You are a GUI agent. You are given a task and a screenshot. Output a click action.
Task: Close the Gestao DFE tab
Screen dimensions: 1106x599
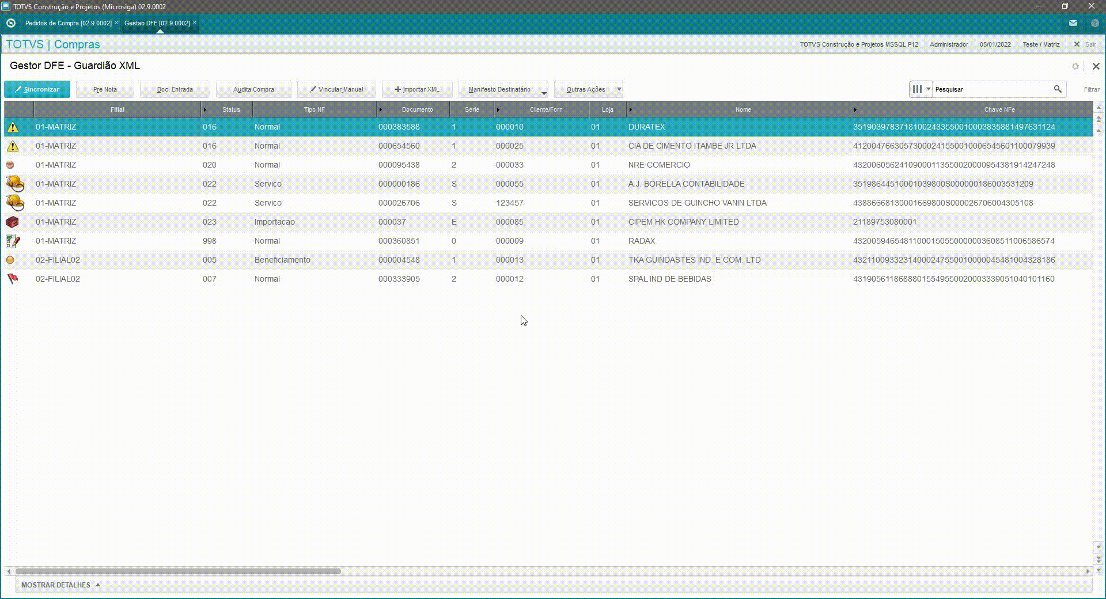tap(195, 23)
